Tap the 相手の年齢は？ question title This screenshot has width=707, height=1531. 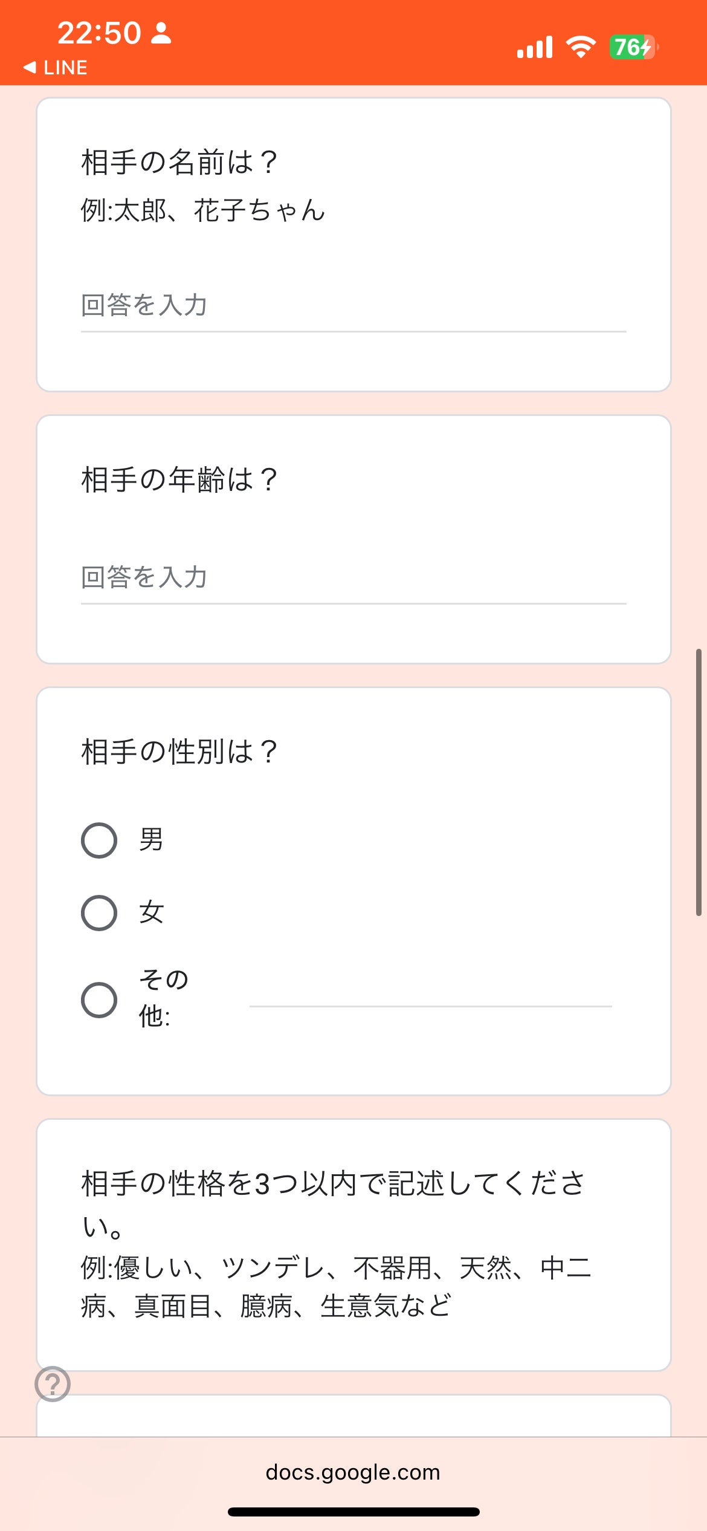[x=179, y=479]
